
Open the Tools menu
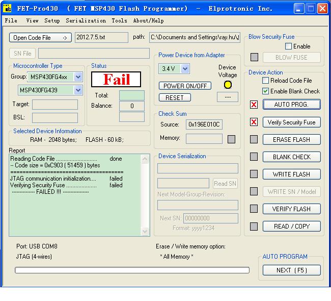tap(120, 21)
